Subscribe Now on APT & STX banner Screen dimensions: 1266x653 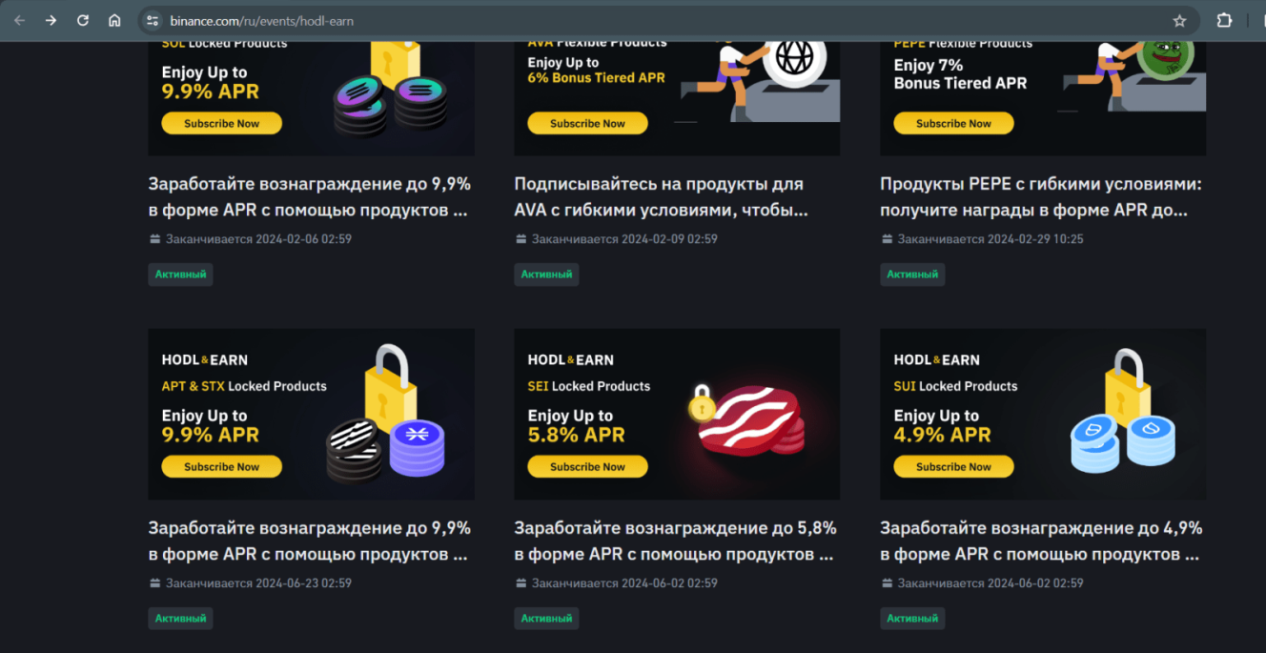[x=221, y=467]
